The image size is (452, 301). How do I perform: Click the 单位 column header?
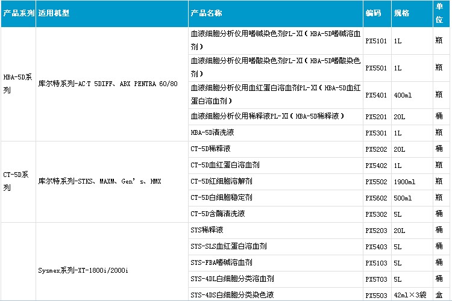coord(440,13)
